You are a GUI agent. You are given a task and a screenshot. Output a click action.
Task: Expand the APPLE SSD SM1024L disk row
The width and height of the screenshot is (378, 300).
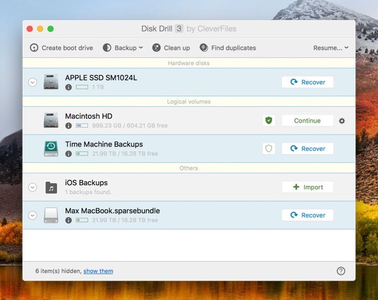pyautogui.click(x=33, y=82)
